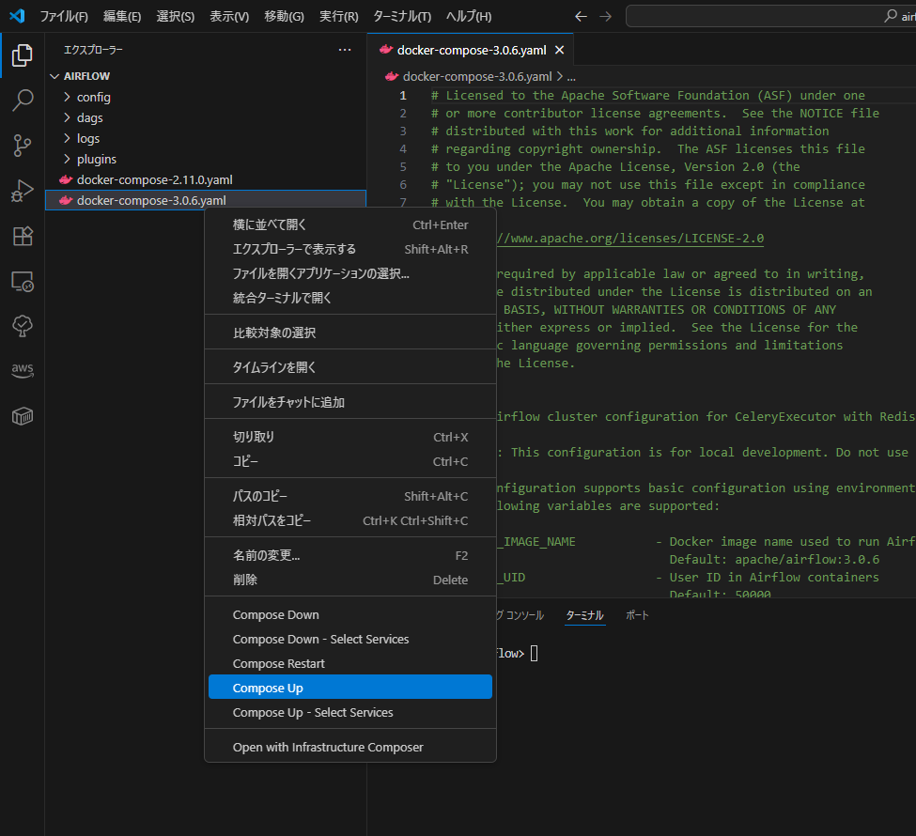Screen dimensions: 916x836
Task: Choose 名前の変更 menu entry
Action: (350, 555)
